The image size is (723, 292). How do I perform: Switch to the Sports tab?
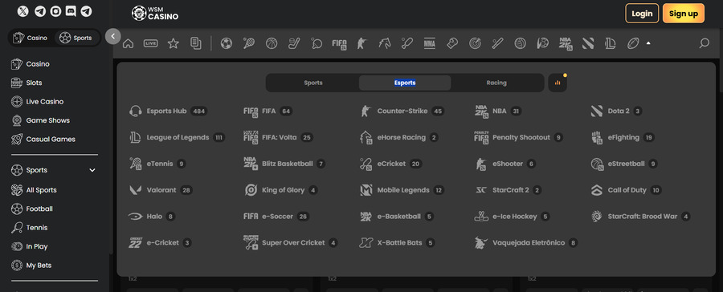[313, 83]
